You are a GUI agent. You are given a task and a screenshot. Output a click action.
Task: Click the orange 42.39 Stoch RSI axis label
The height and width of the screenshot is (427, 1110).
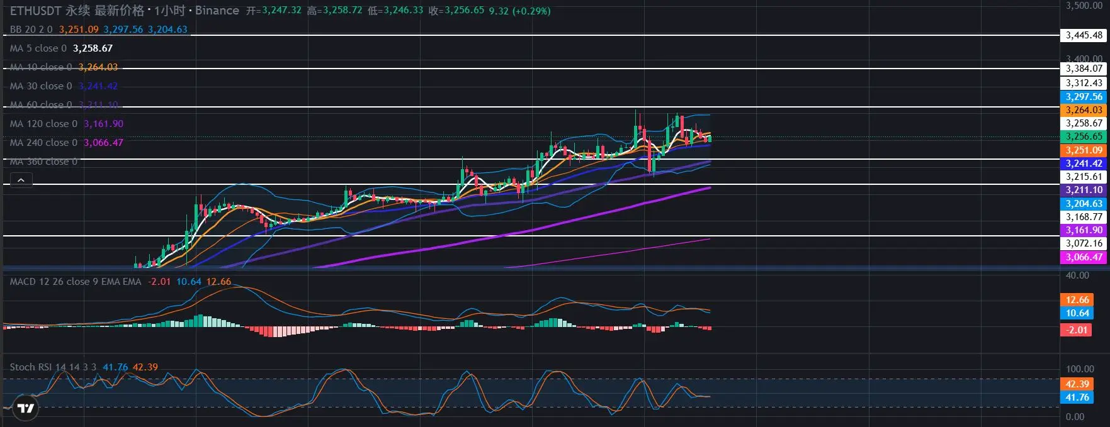pos(1077,384)
